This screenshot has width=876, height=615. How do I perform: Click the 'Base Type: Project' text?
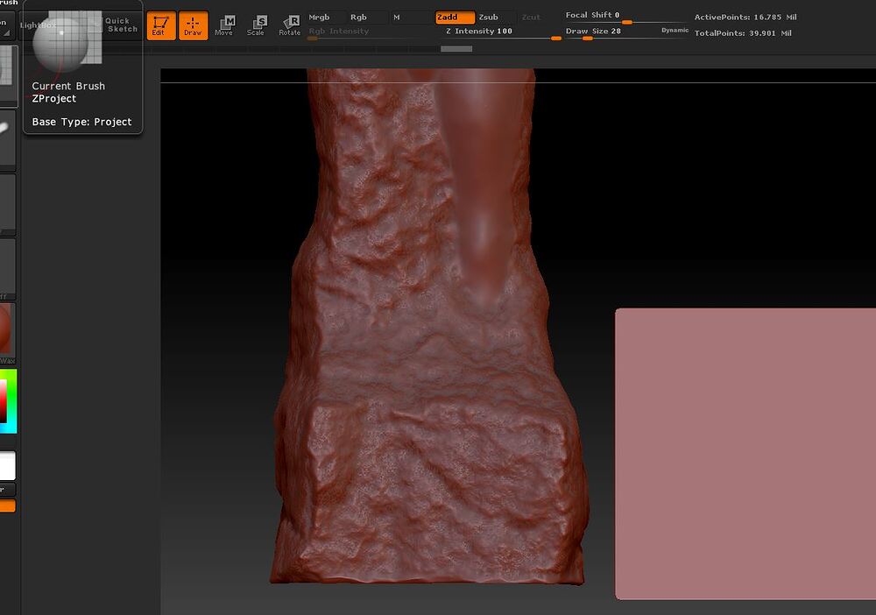pos(81,122)
